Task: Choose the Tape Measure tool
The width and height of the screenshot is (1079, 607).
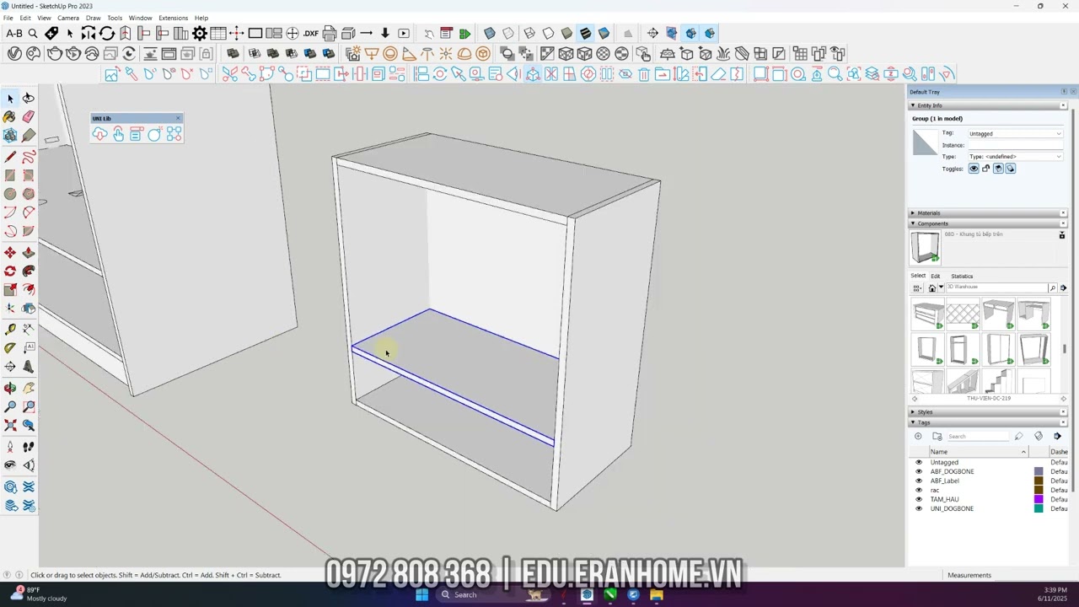Action: click(x=10, y=329)
